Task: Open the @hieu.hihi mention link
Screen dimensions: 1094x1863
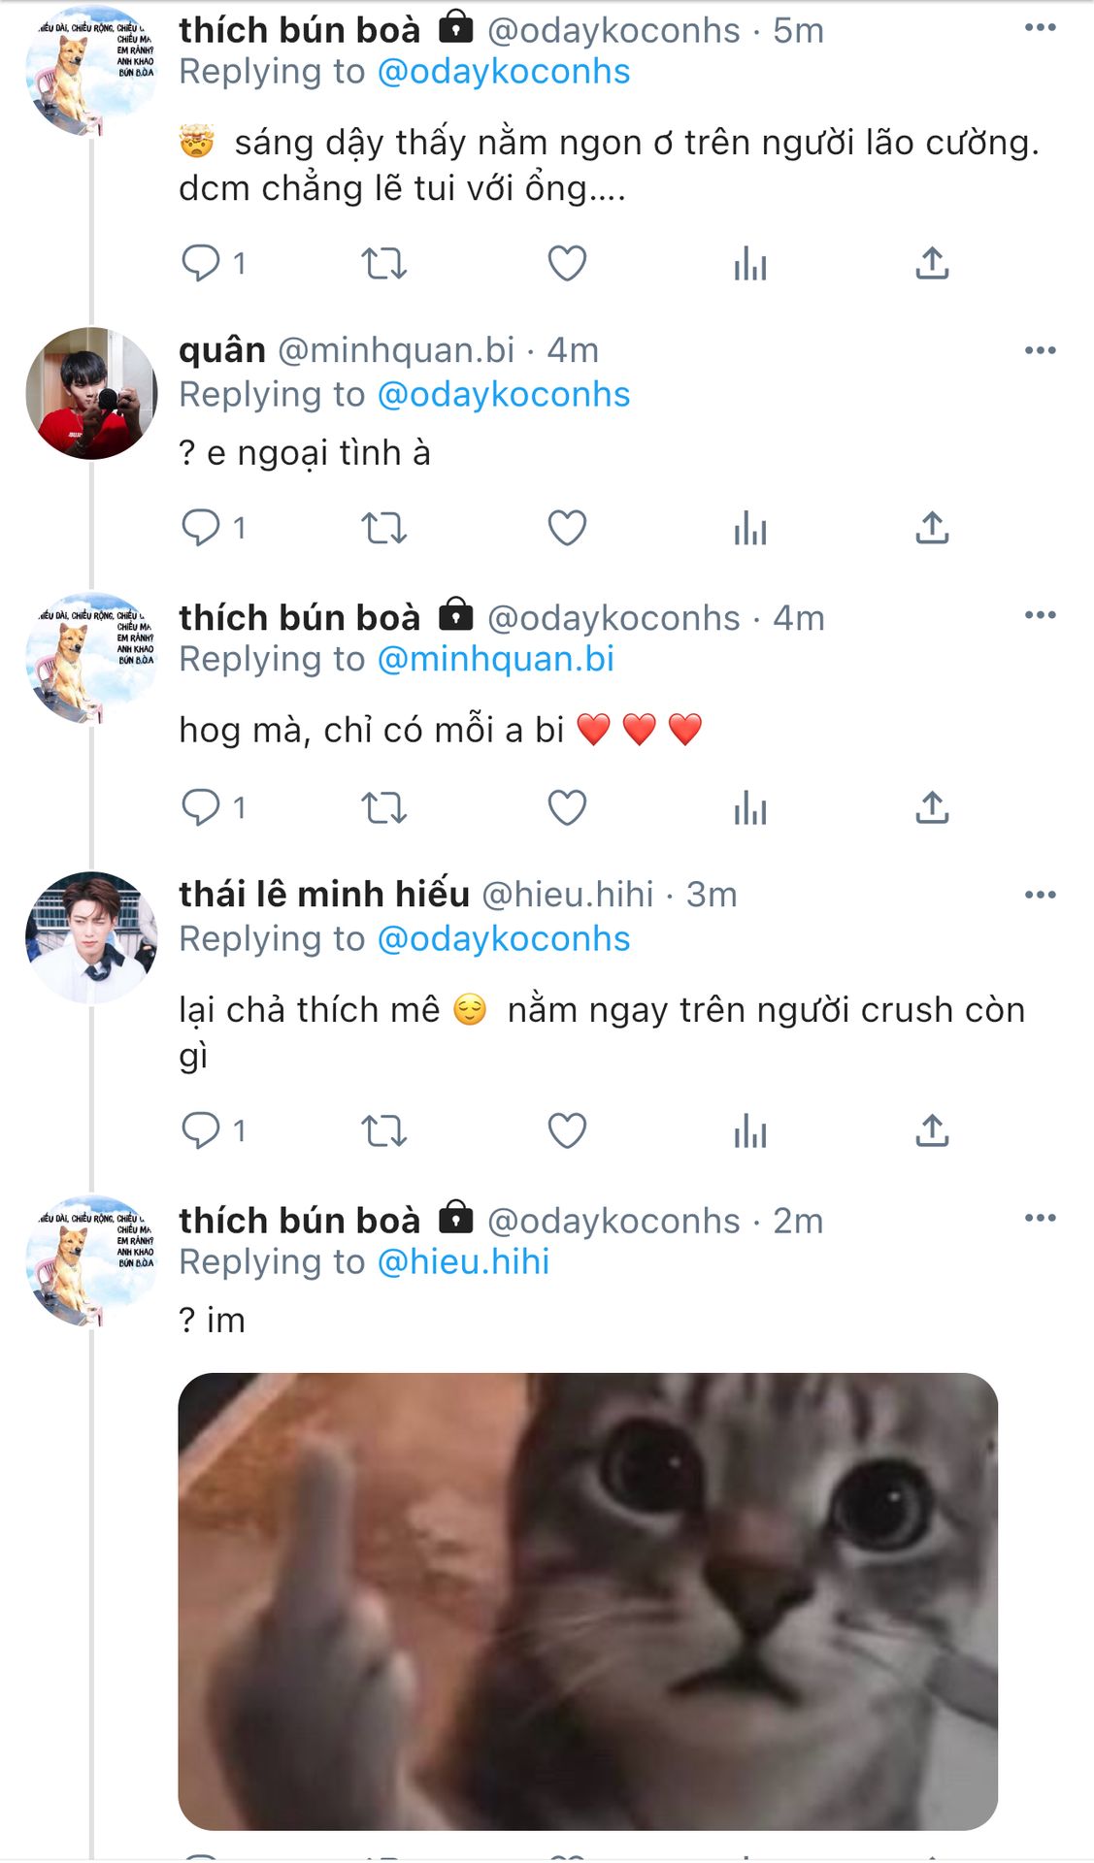Action: point(463,1262)
